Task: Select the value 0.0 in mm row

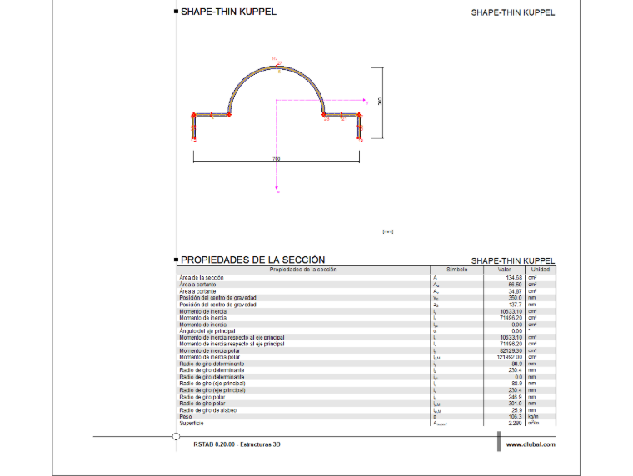Action: click(518, 377)
